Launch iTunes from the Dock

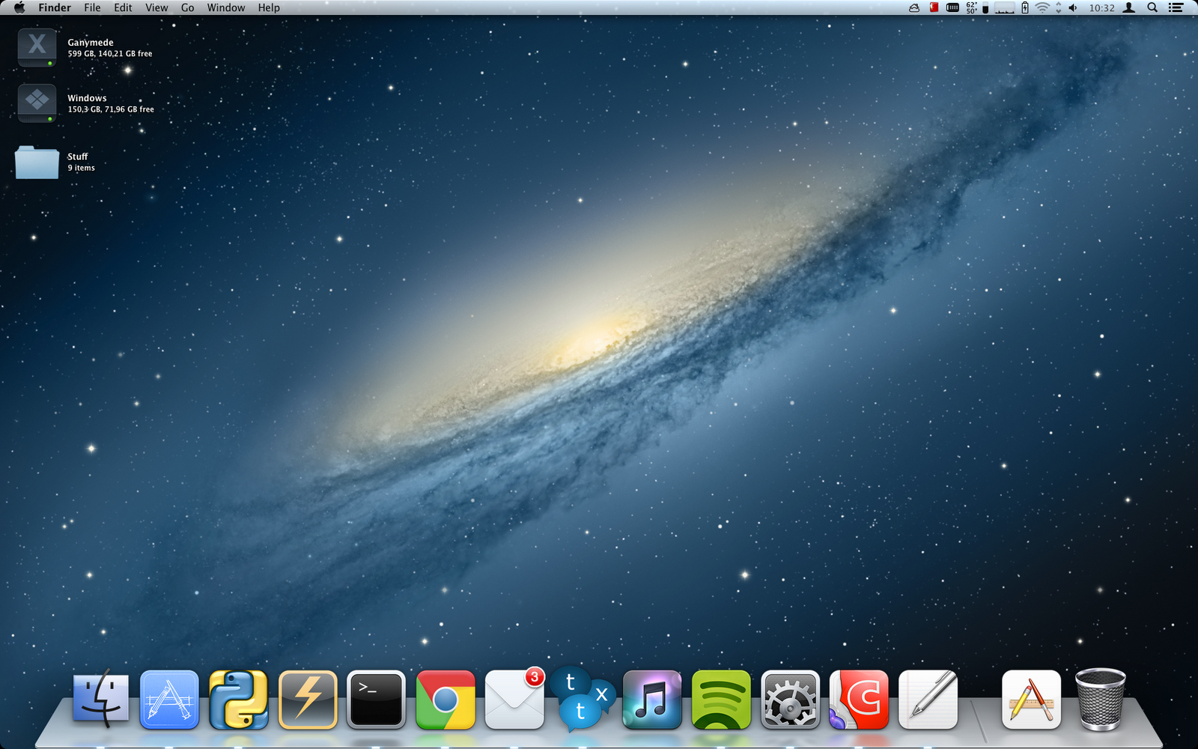tap(652, 700)
